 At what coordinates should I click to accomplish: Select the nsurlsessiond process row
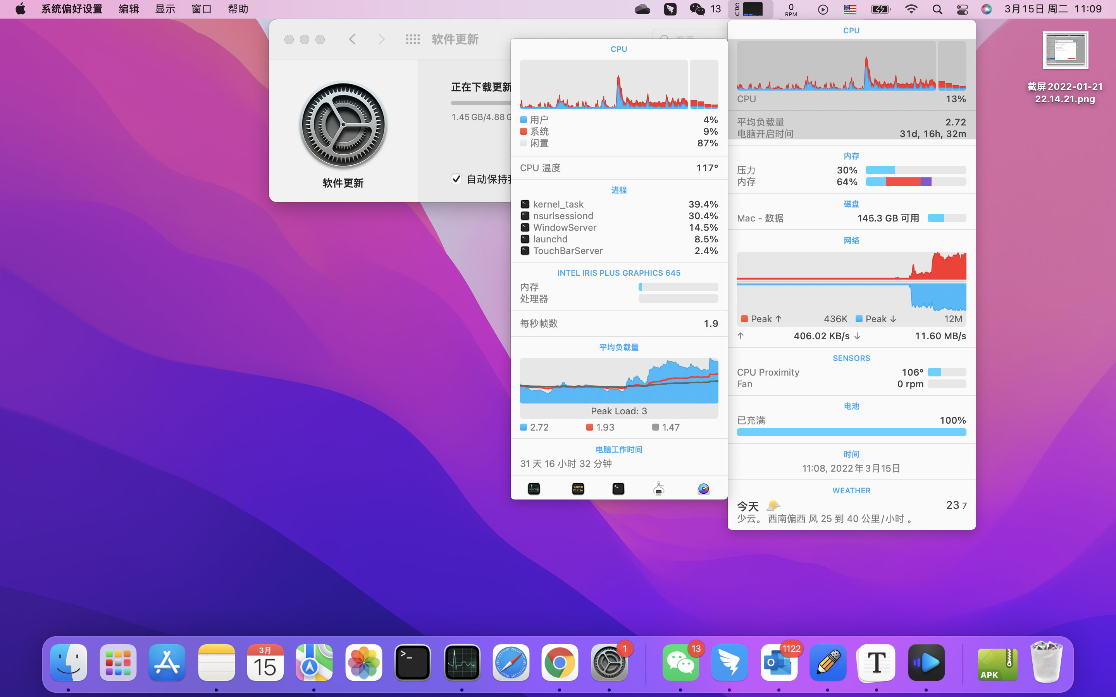pyautogui.click(x=619, y=216)
